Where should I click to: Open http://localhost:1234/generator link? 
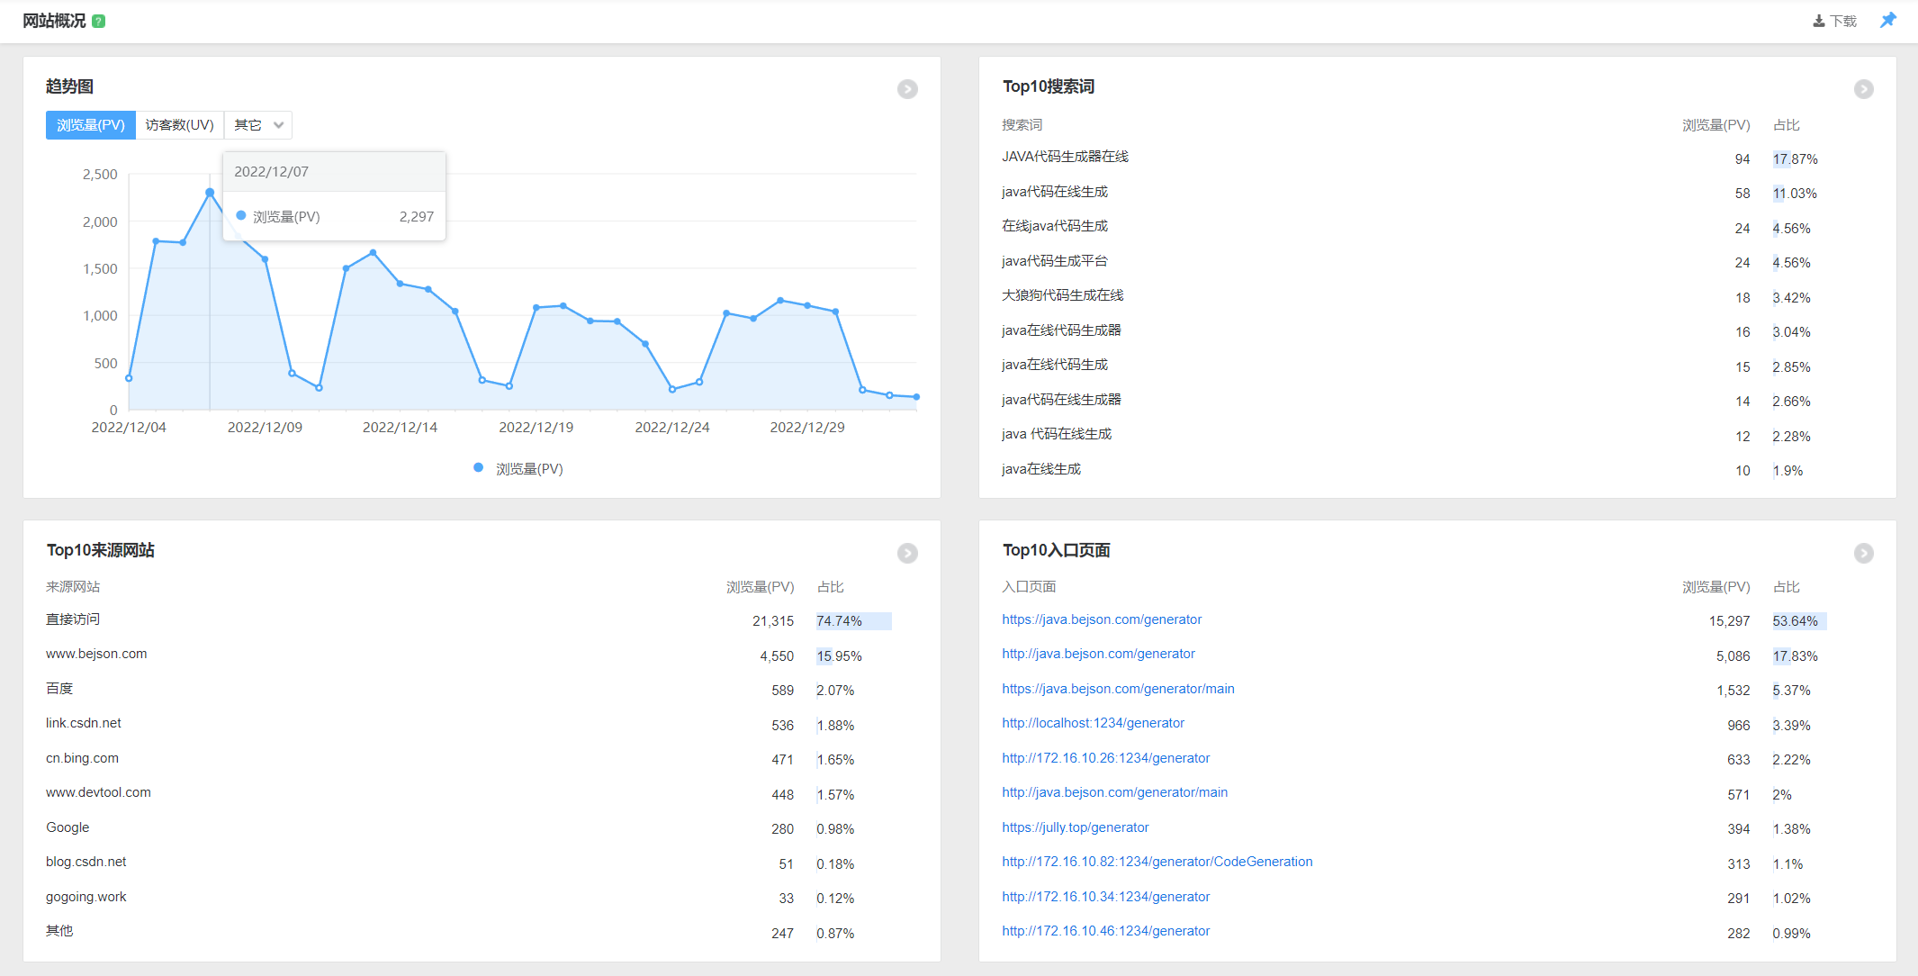pyautogui.click(x=1093, y=723)
